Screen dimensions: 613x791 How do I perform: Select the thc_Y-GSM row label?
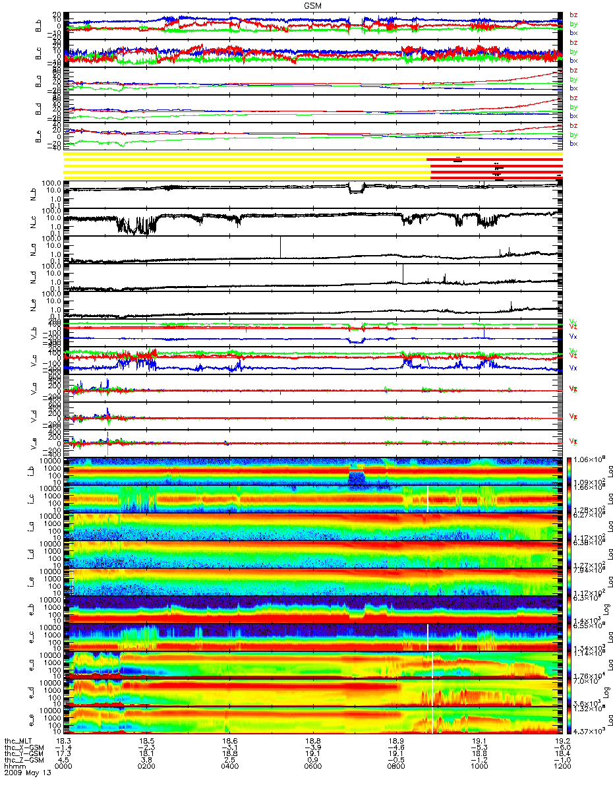tap(23, 755)
